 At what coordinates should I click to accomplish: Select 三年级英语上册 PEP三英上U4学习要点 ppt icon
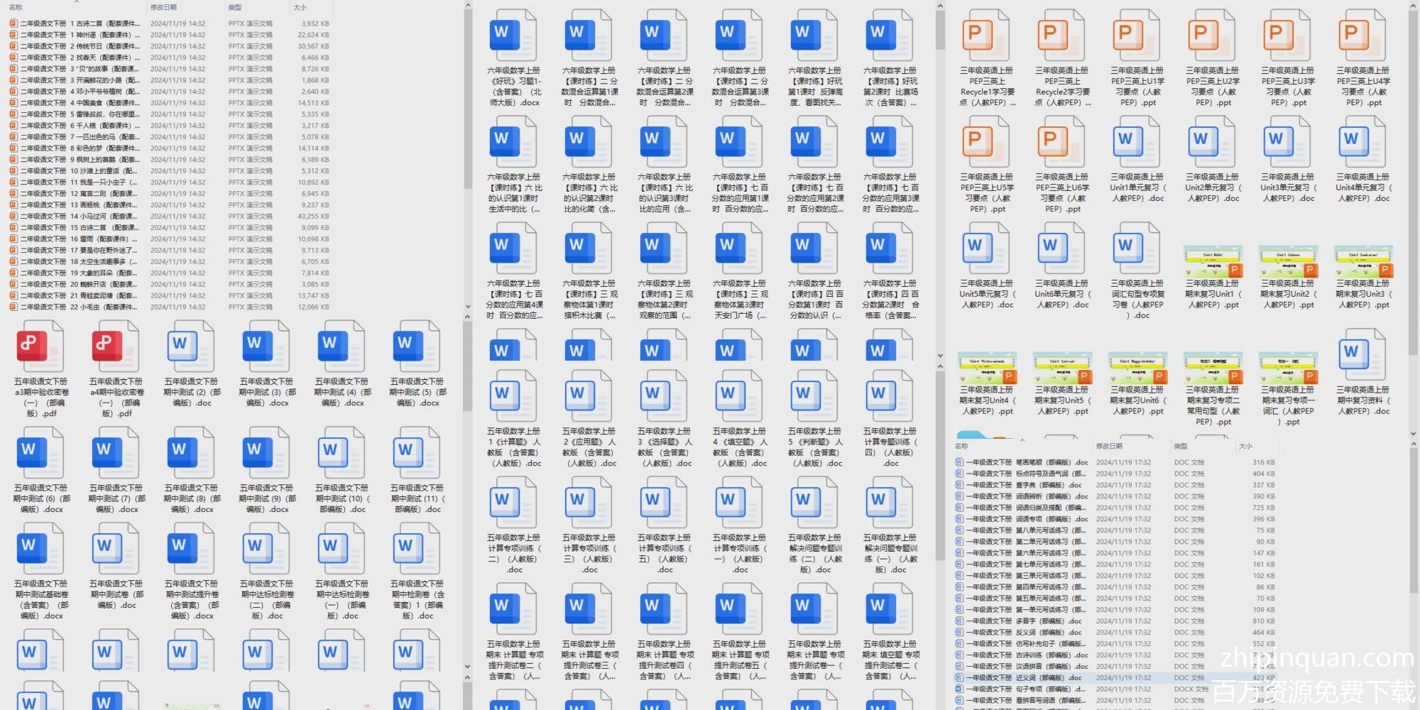[1362, 35]
